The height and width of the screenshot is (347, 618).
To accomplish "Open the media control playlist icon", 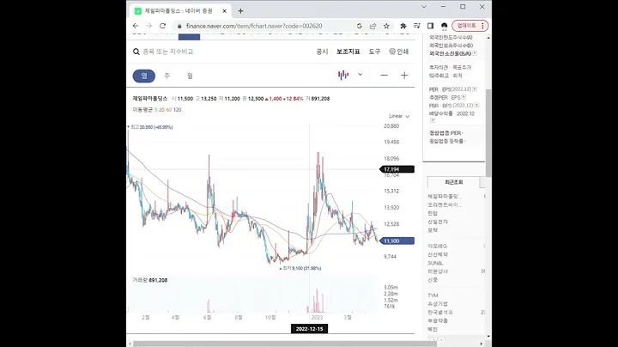I will 416,26.
